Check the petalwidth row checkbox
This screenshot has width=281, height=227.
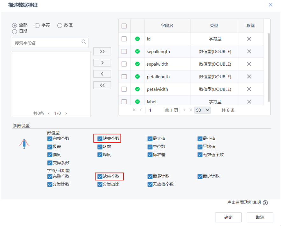click(x=124, y=89)
